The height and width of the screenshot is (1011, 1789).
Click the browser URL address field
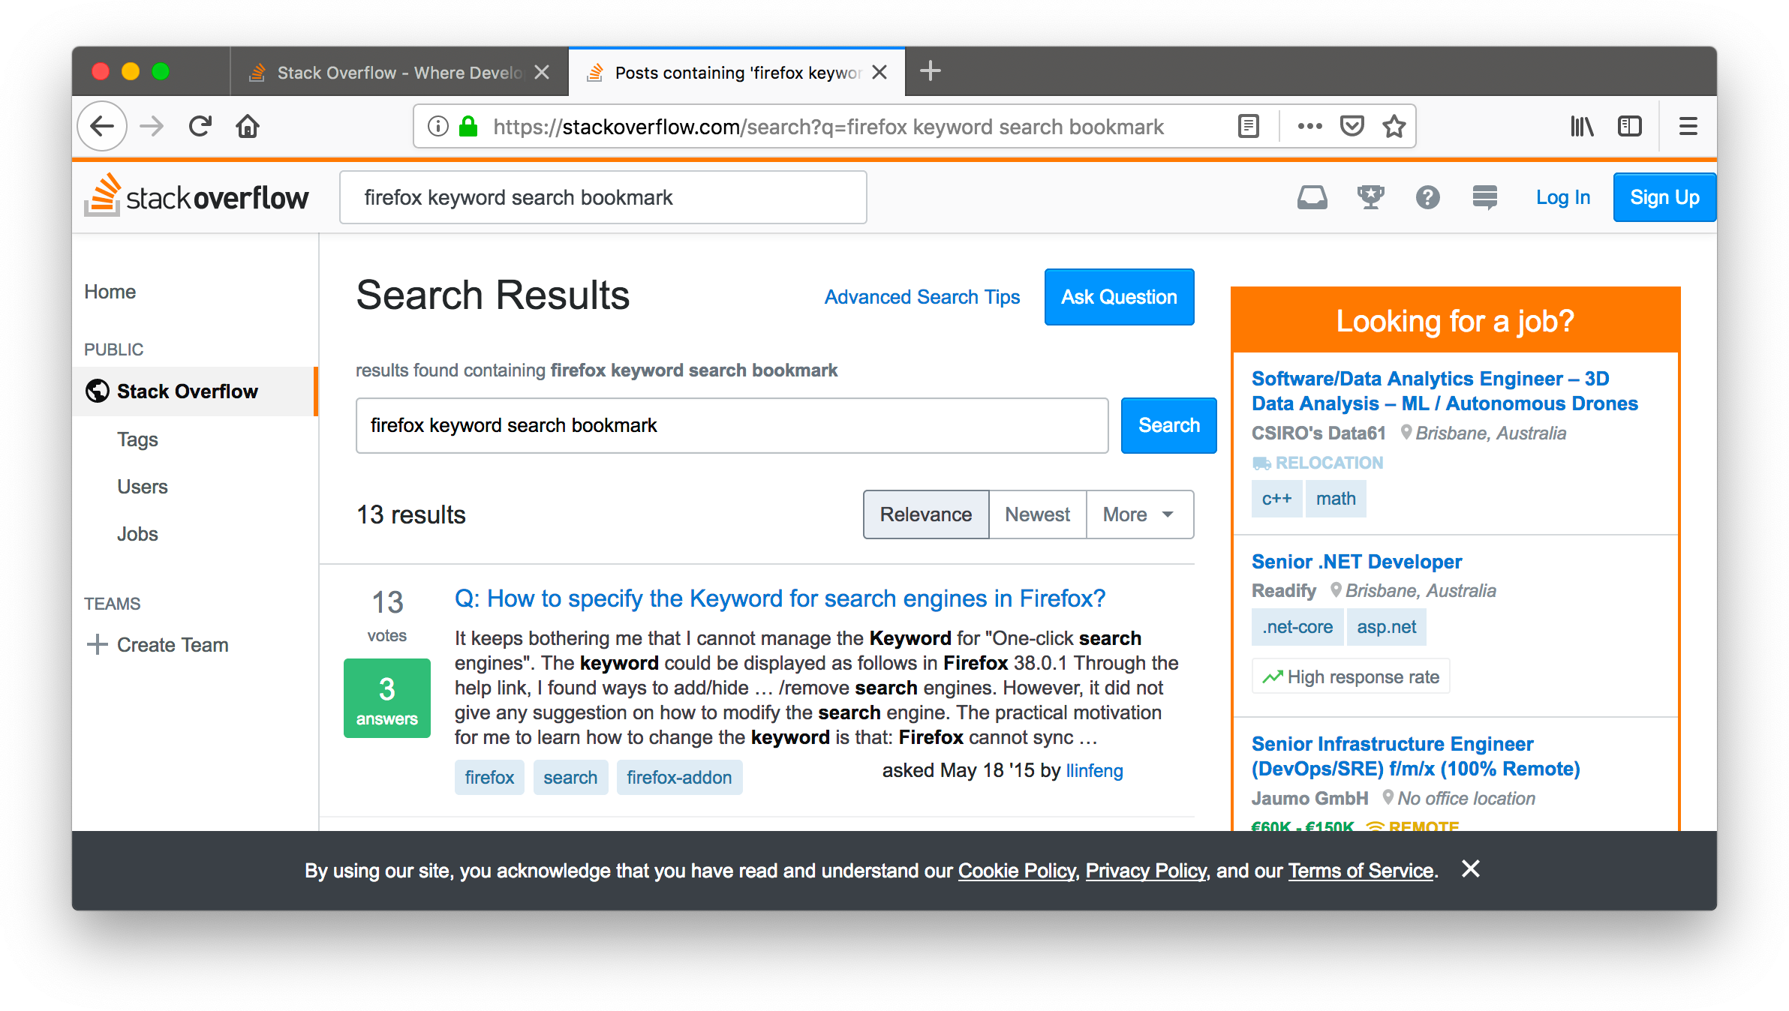coord(828,127)
